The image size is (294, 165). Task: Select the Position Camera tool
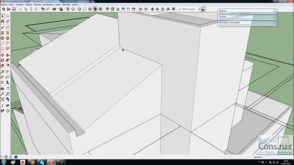[x=2, y=105]
